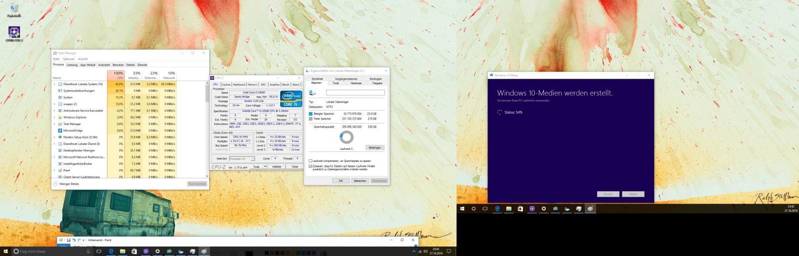Click the InstallAgentUserBroker process icon
Image resolution: width=799 pixels, height=256 pixels.
(60, 163)
